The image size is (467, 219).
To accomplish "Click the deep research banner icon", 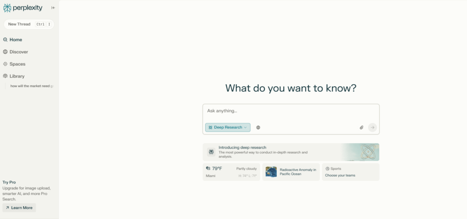I will pyautogui.click(x=211, y=152).
